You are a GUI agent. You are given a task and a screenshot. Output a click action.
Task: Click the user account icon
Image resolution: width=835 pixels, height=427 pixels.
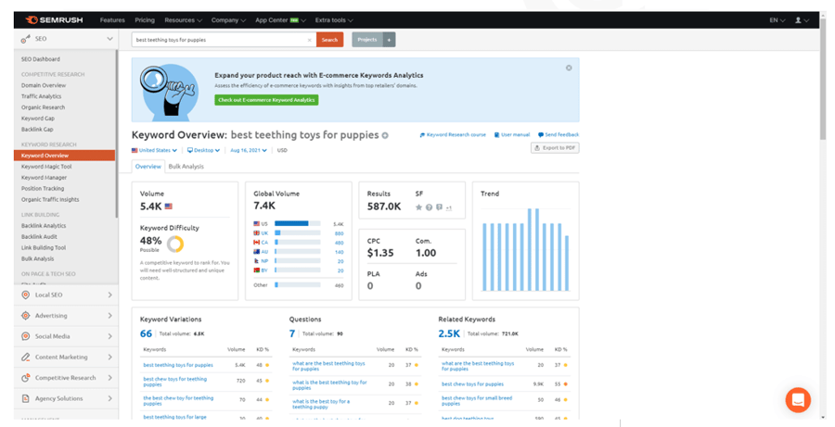click(798, 20)
